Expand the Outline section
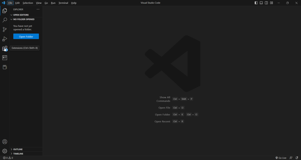Image resolution: width=301 pixels, height=160 pixels. 26,149
